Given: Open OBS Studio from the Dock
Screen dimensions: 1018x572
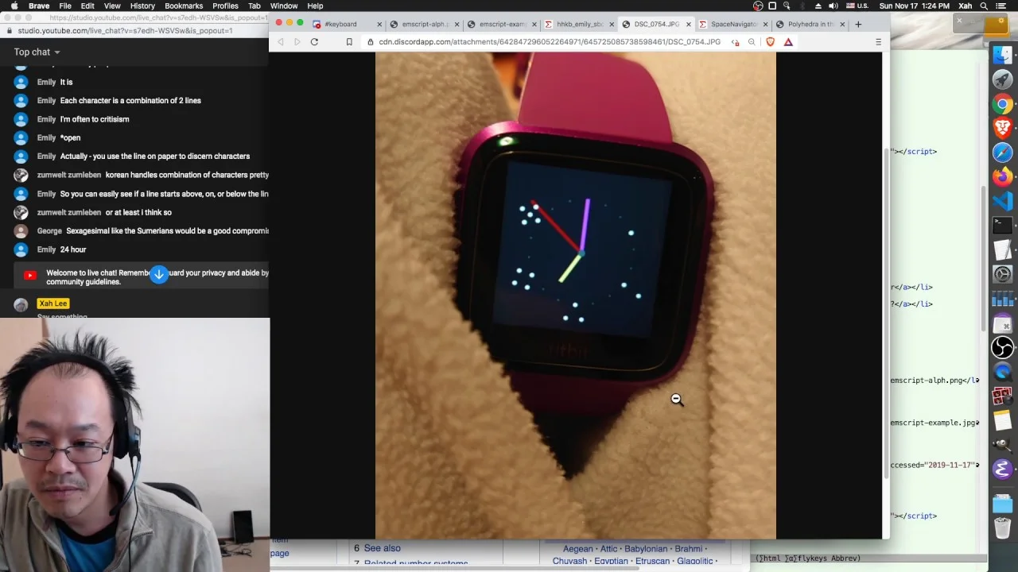Looking at the screenshot, I should click(1002, 347).
